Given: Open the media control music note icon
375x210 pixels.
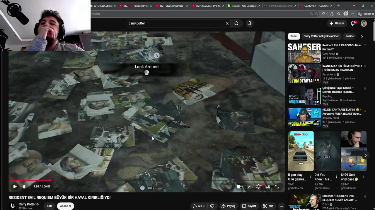Looking at the screenshot, I should pyautogui.click(x=332, y=14).
